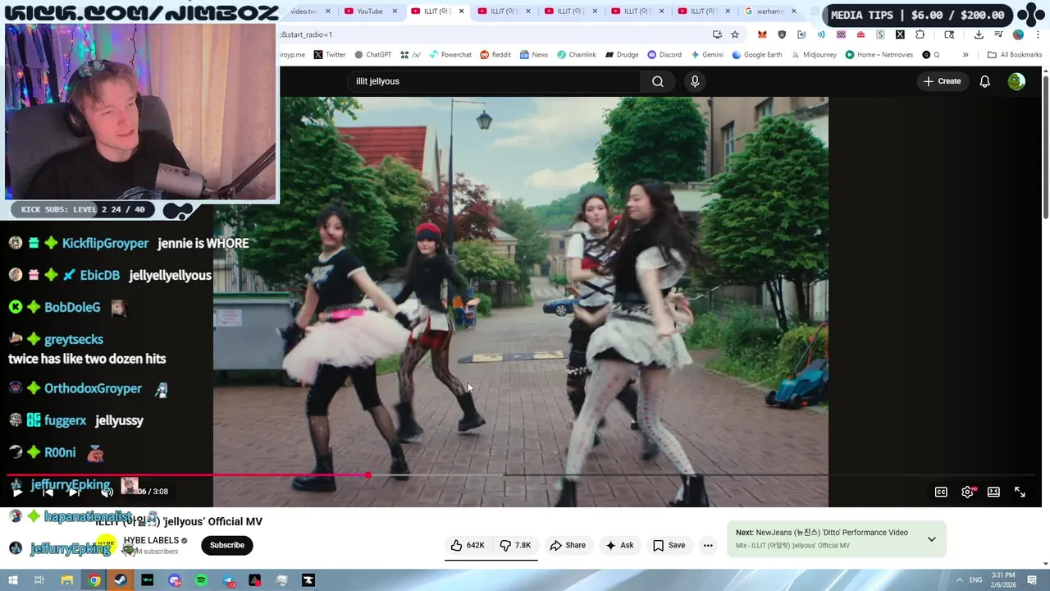Screen dimensions: 1050x591
Task: Open YouTube notifications bell
Action: coord(984,81)
